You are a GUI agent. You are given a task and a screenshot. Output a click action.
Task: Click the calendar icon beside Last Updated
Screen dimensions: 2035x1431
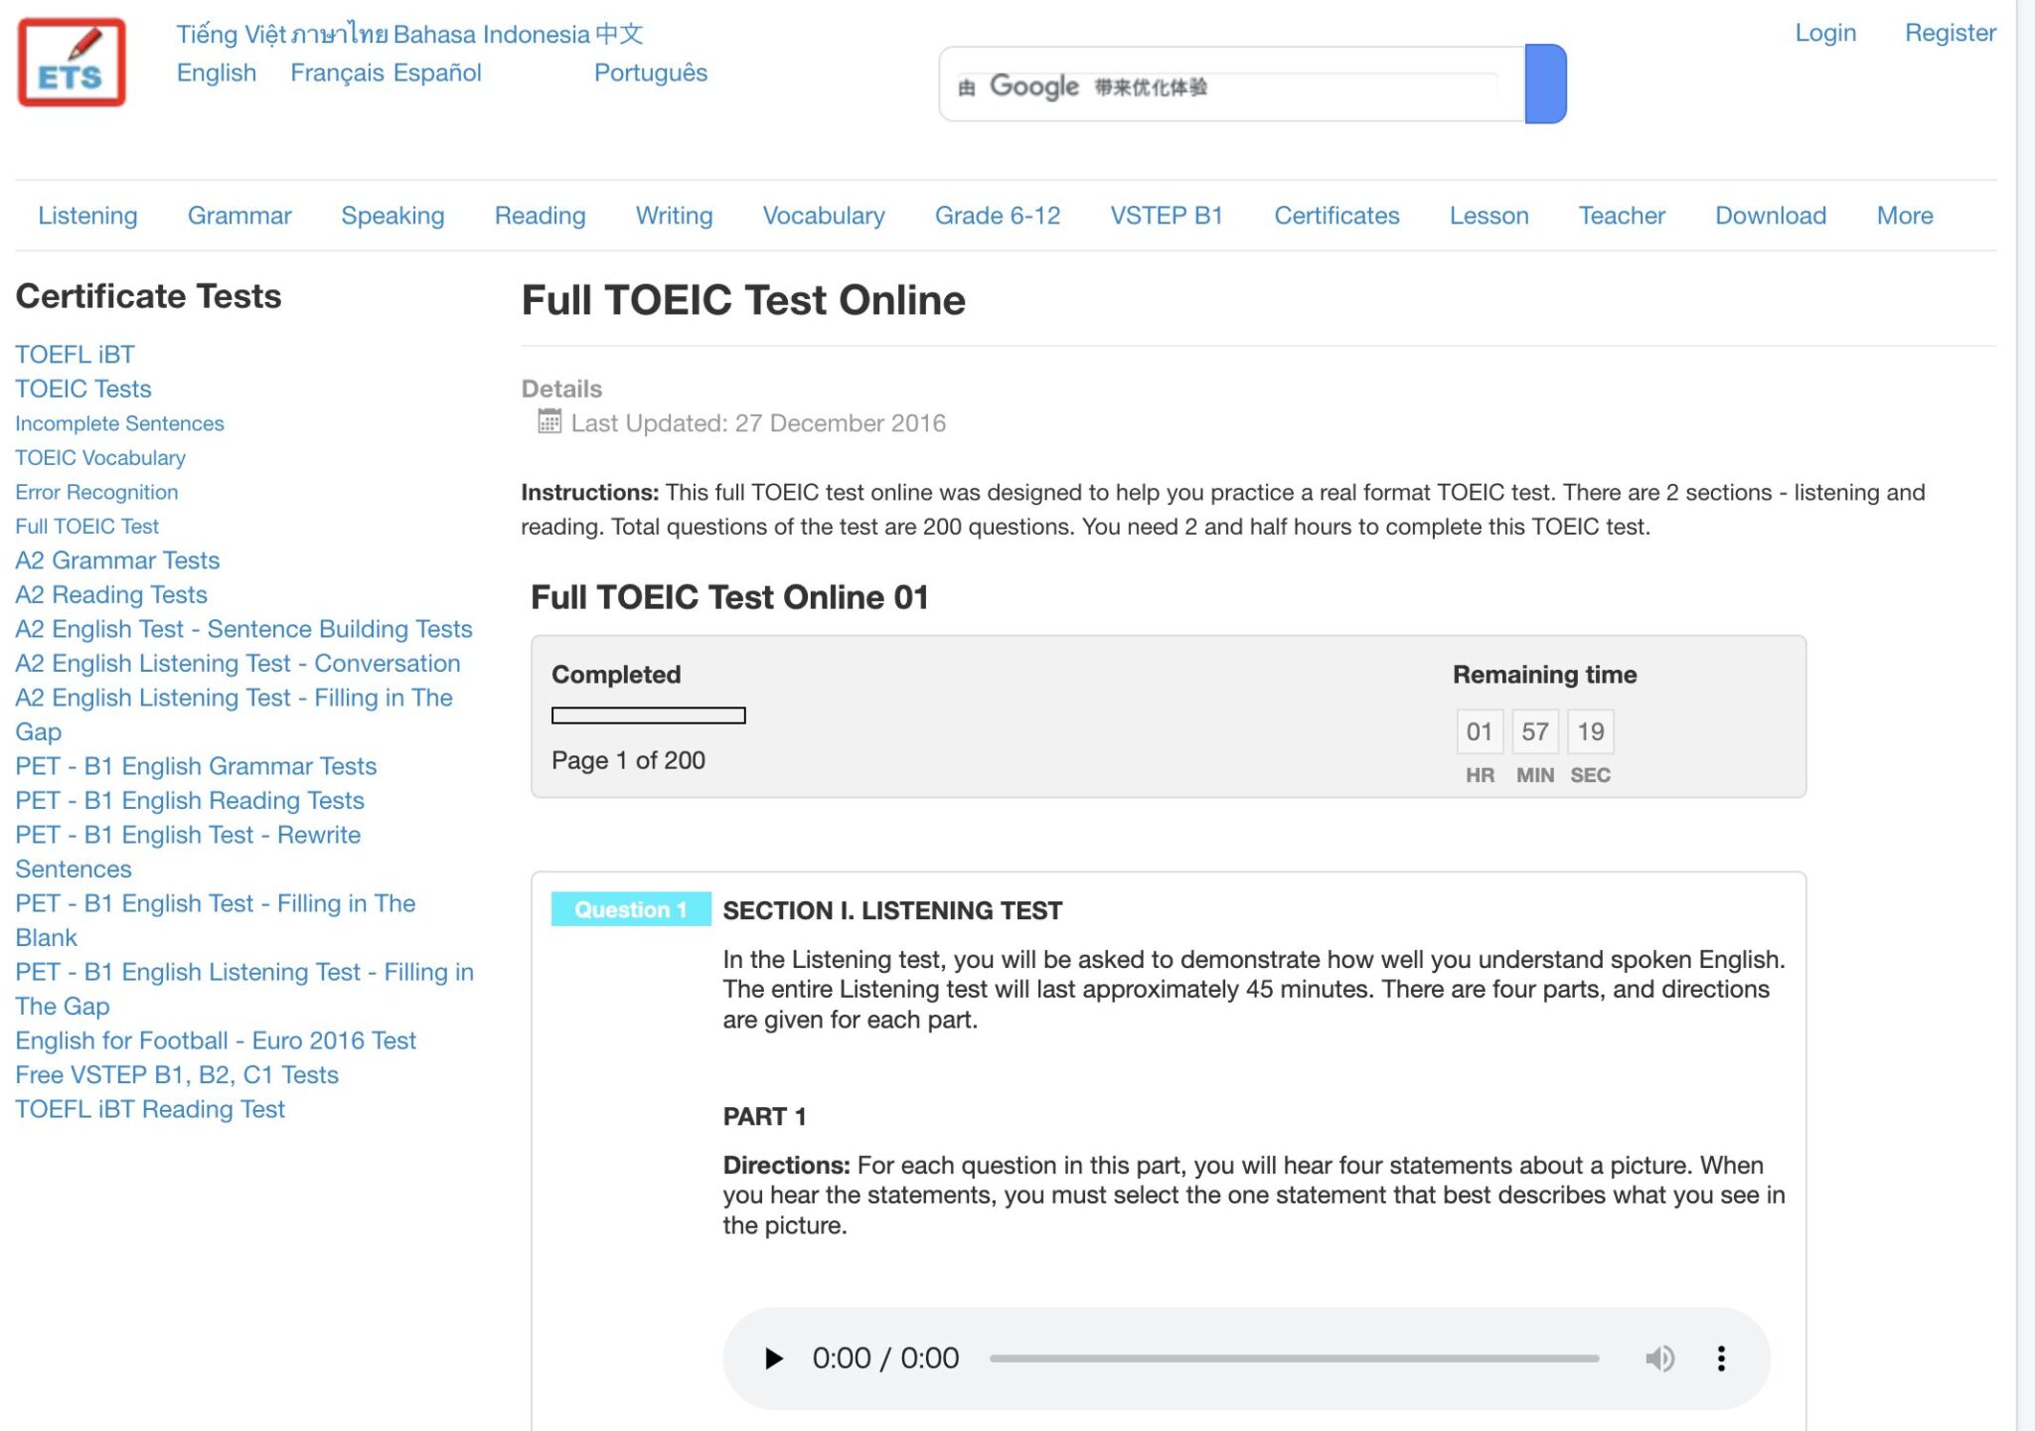tap(548, 421)
